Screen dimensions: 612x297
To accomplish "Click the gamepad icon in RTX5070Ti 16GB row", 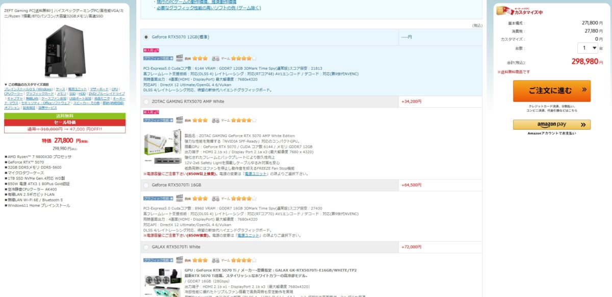I will [216, 198].
